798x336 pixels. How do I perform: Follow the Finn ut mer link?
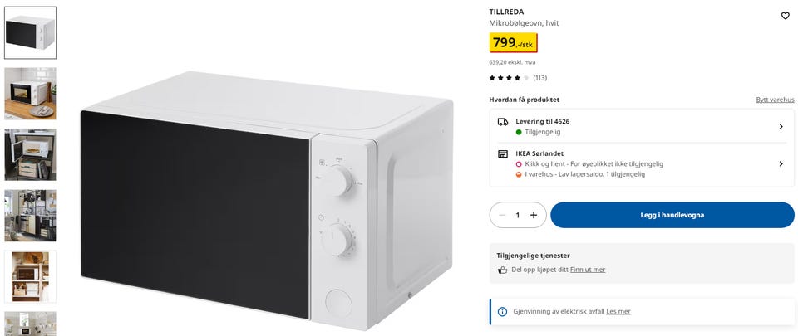(x=588, y=270)
